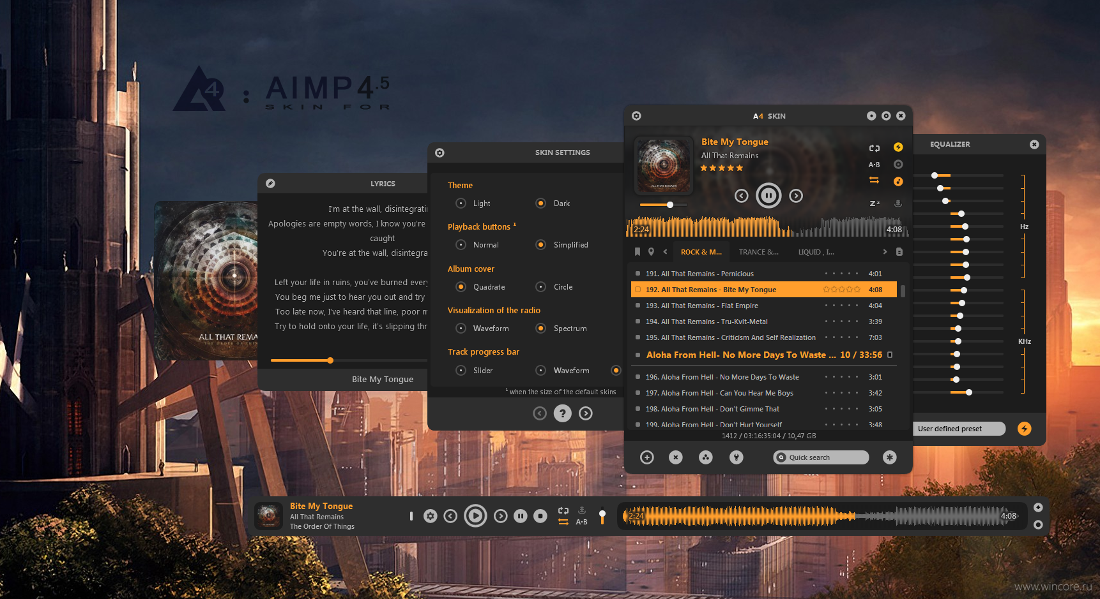The image size is (1100, 599).
Task: Click gear icon in bottom mini player
Action: click(x=431, y=516)
